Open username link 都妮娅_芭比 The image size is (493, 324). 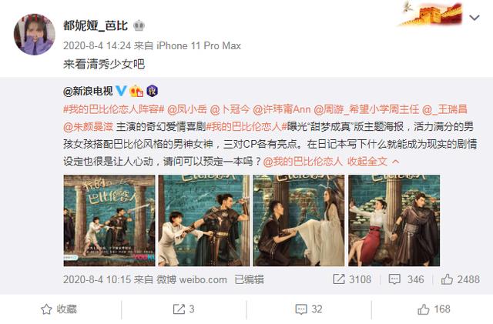click(x=96, y=25)
